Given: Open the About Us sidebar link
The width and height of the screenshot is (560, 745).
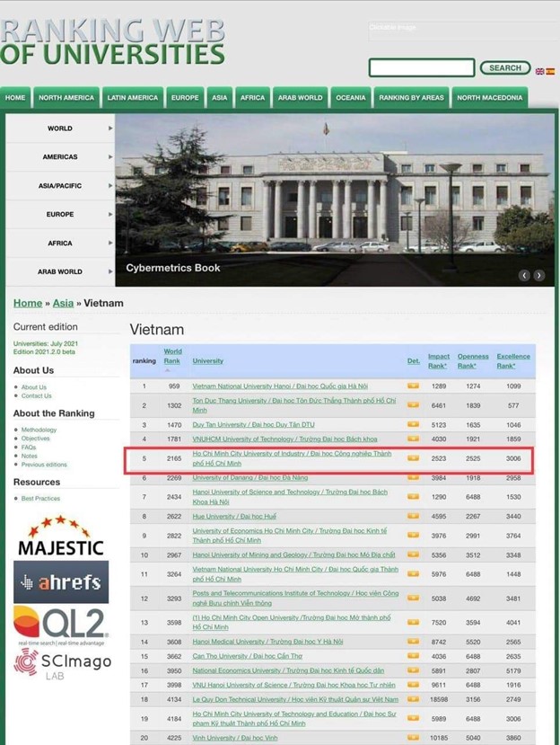Looking at the screenshot, I should (x=34, y=387).
